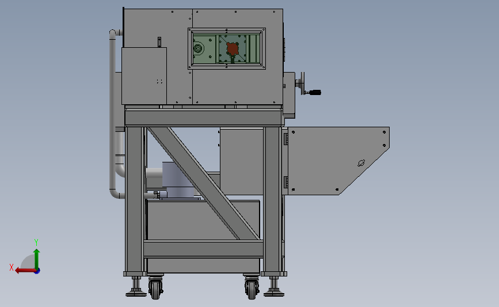The image size is (499, 307).
Task: Select the red-brown part inside the viewing window
Action: coord(233,49)
